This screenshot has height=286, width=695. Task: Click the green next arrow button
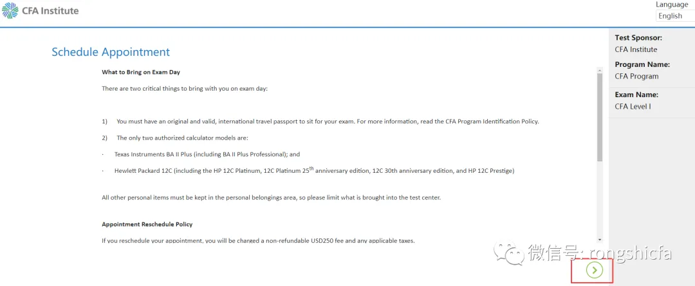click(x=595, y=271)
